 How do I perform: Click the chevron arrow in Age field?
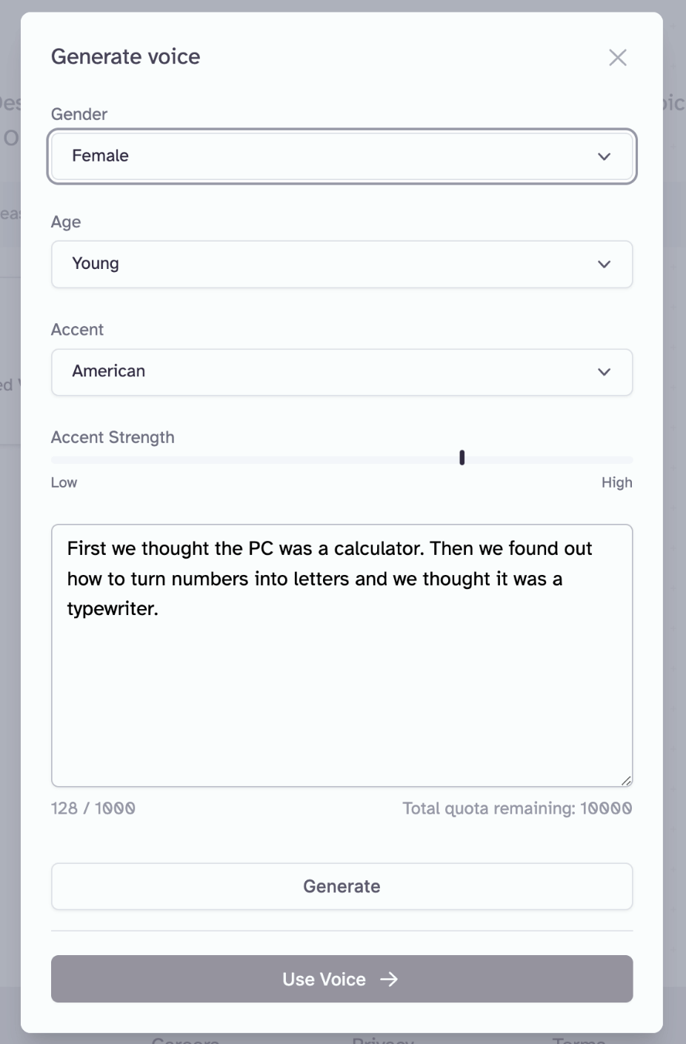[x=604, y=265]
